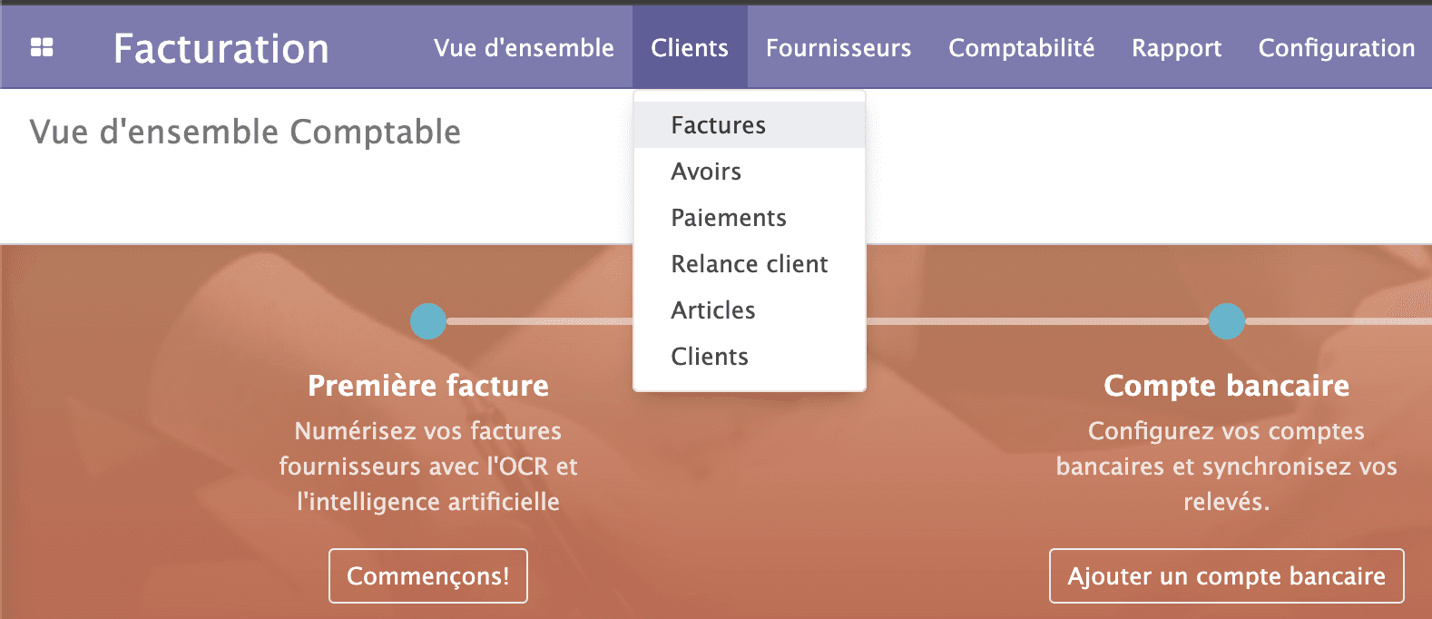Image resolution: width=1432 pixels, height=619 pixels.
Task: Select Paiements in the Clients menu
Action: (728, 218)
